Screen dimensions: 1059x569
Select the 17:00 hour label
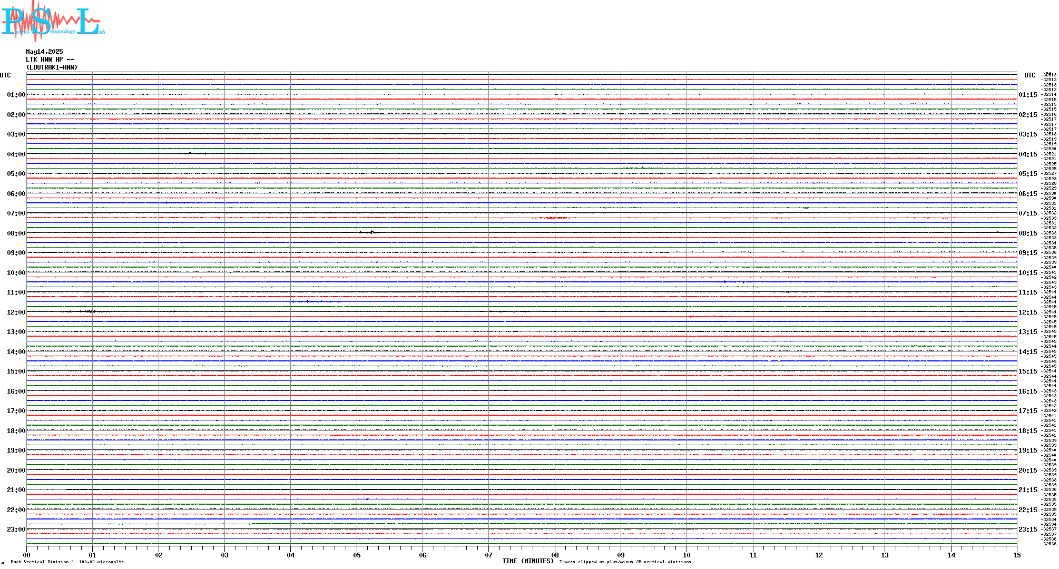[x=16, y=411]
